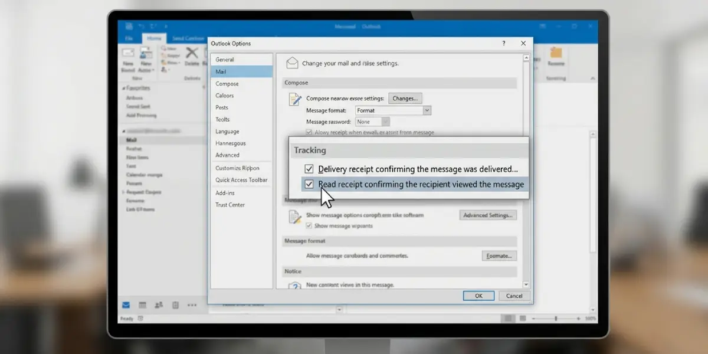The height and width of the screenshot is (354, 708).
Task: Click Cancel in Outlook Options
Action: pyautogui.click(x=514, y=296)
